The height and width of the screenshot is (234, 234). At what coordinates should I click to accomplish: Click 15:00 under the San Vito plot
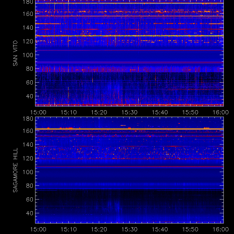pos(38,112)
